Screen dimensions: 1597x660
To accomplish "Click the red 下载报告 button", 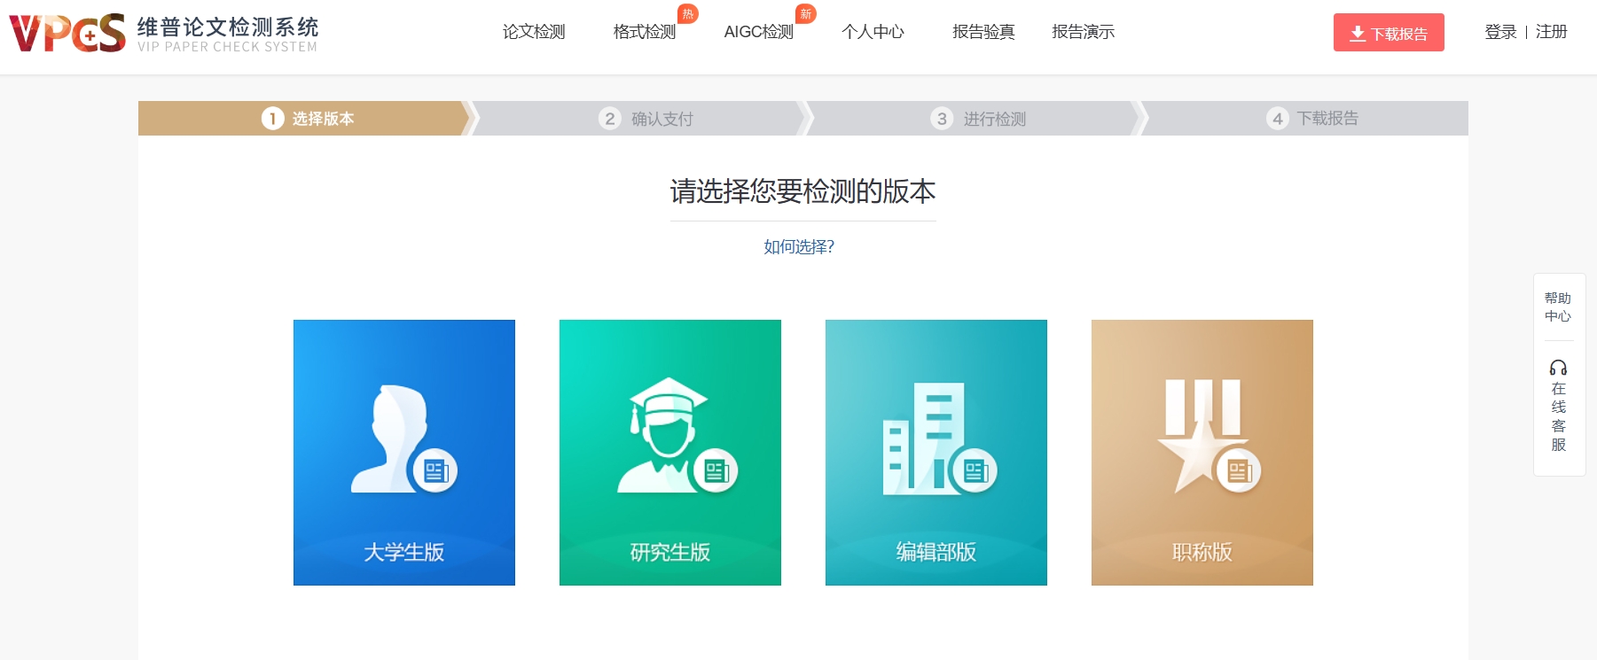I will click(1389, 33).
